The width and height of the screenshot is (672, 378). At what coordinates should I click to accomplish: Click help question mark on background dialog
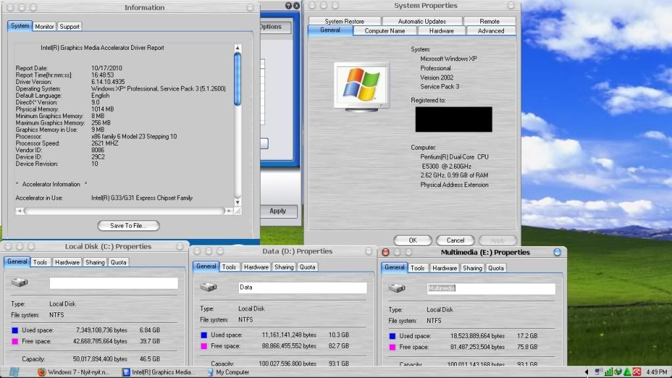289,6
